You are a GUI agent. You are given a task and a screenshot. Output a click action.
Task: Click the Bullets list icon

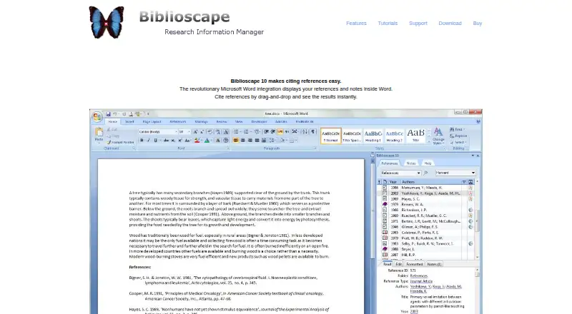pos(237,132)
